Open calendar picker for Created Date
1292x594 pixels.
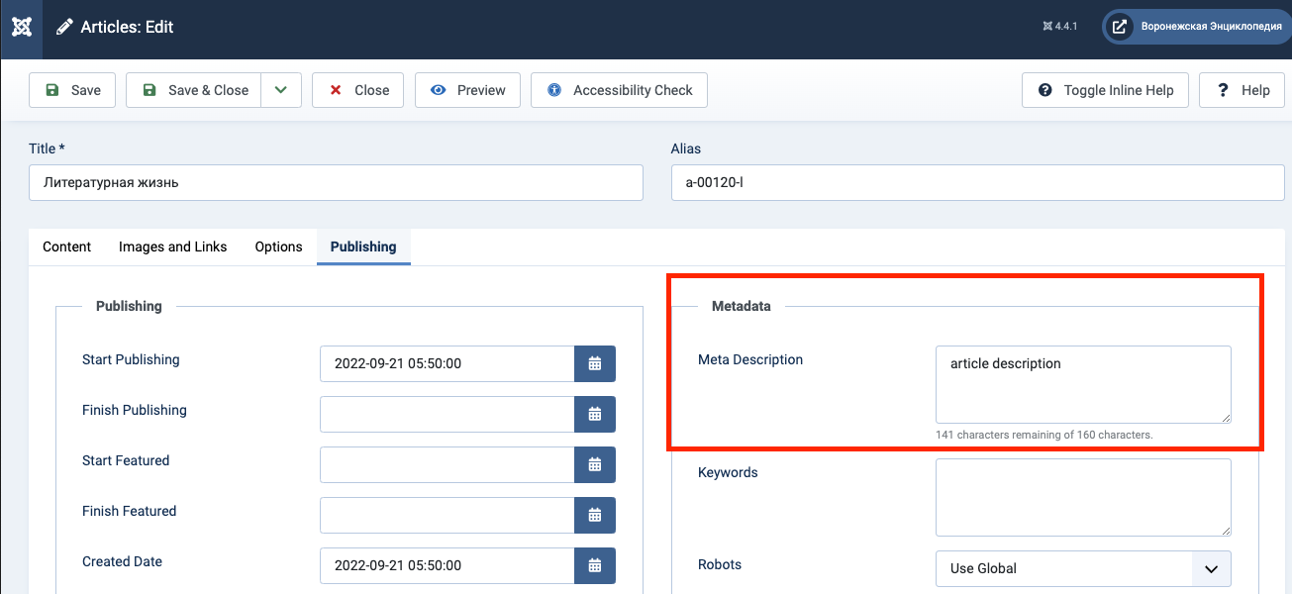pos(595,565)
